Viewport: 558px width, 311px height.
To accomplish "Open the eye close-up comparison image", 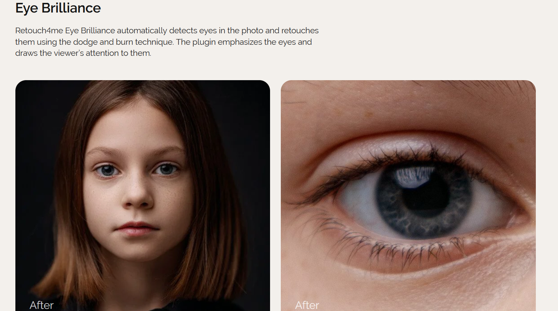I will [408, 195].
